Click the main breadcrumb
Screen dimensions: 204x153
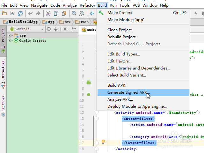(x=82, y=22)
